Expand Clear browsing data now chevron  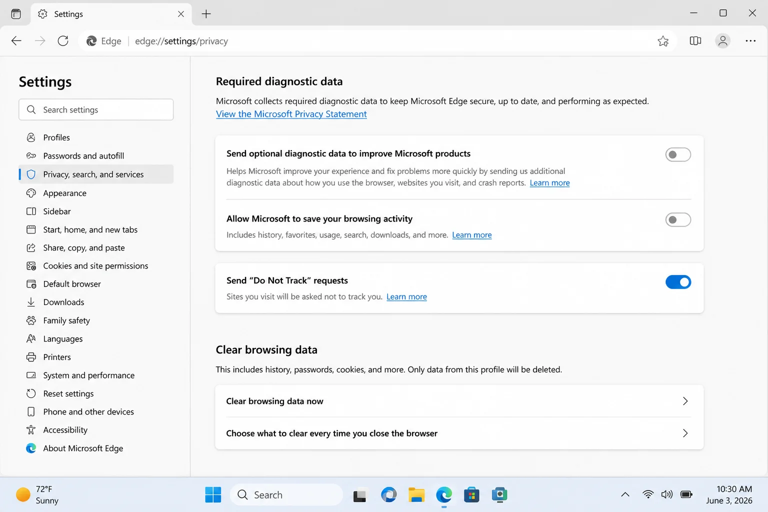pyautogui.click(x=685, y=401)
